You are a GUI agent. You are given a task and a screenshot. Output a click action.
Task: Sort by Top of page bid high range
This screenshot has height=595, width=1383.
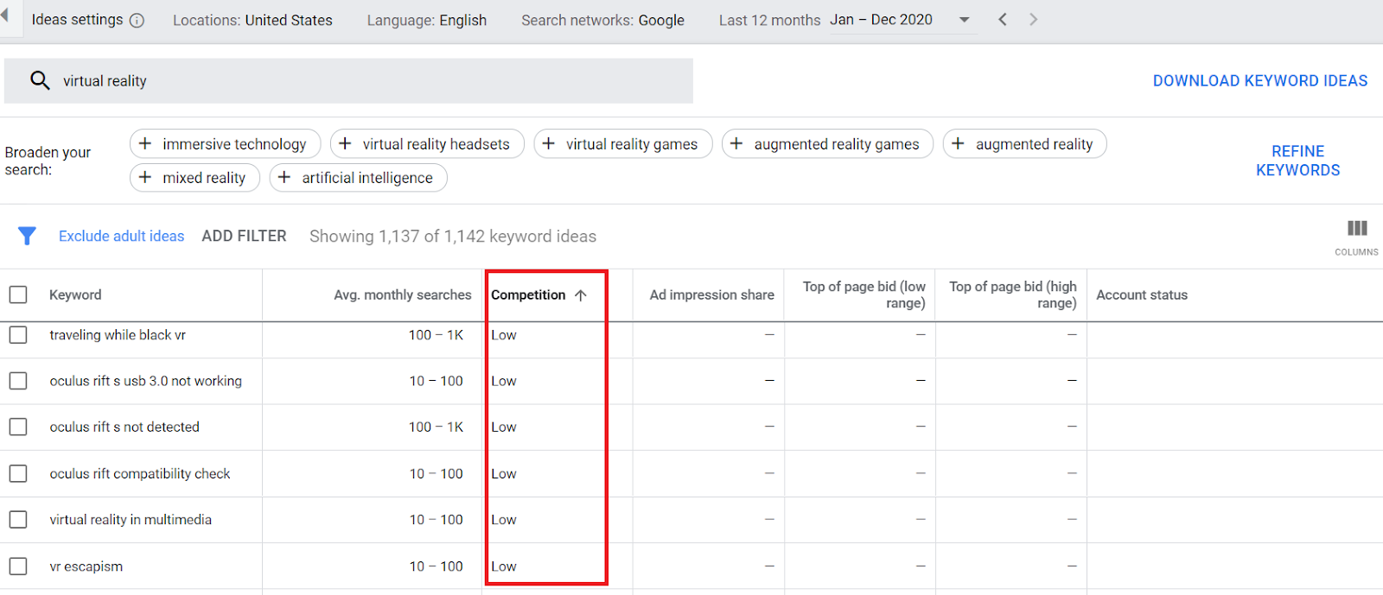pyautogui.click(x=1012, y=294)
